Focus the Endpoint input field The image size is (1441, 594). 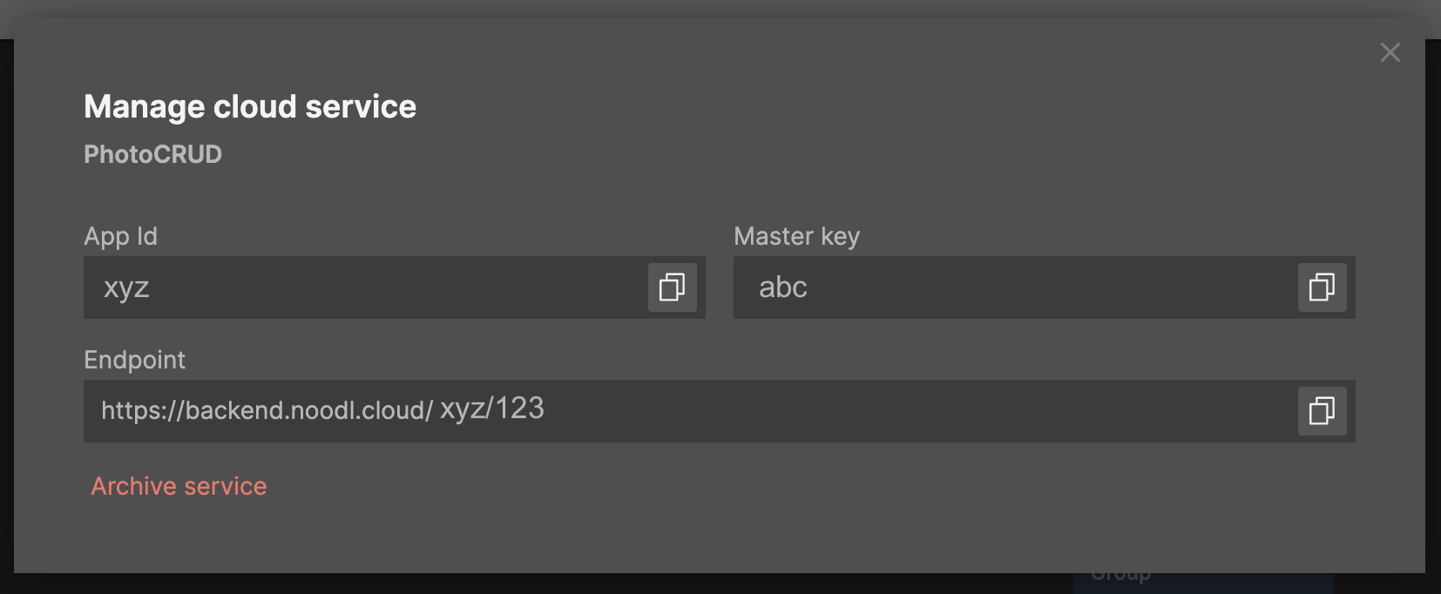click(x=871, y=411)
